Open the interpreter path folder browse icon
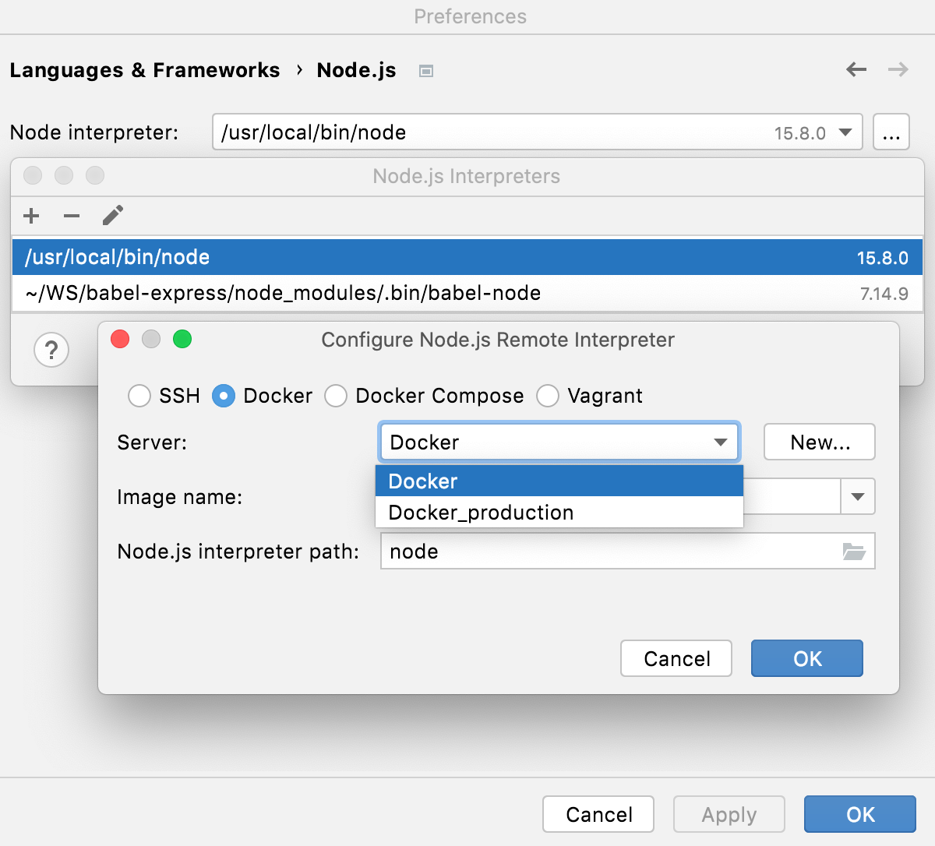The image size is (935, 846). pyautogui.click(x=854, y=551)
